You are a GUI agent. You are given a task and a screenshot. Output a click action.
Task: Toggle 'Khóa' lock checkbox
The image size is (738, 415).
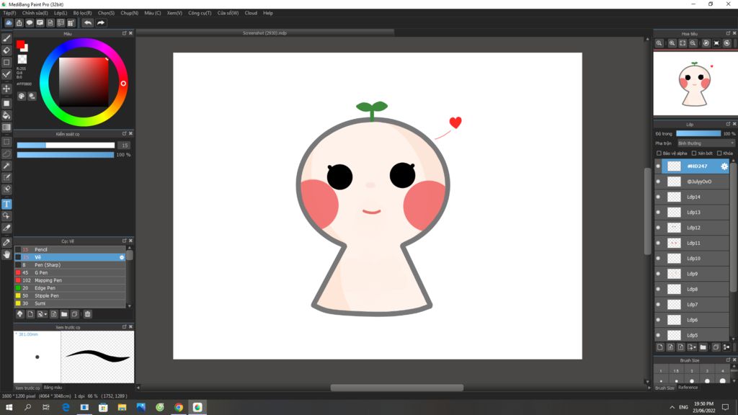719,153
